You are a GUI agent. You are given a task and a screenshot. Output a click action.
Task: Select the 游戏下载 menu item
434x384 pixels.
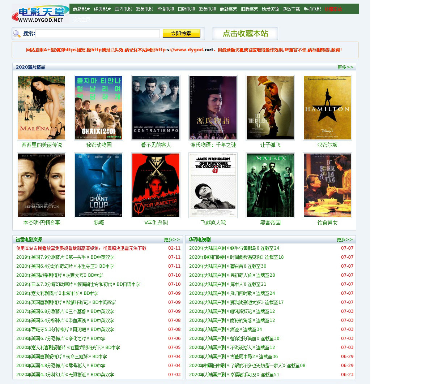[291, 9]
